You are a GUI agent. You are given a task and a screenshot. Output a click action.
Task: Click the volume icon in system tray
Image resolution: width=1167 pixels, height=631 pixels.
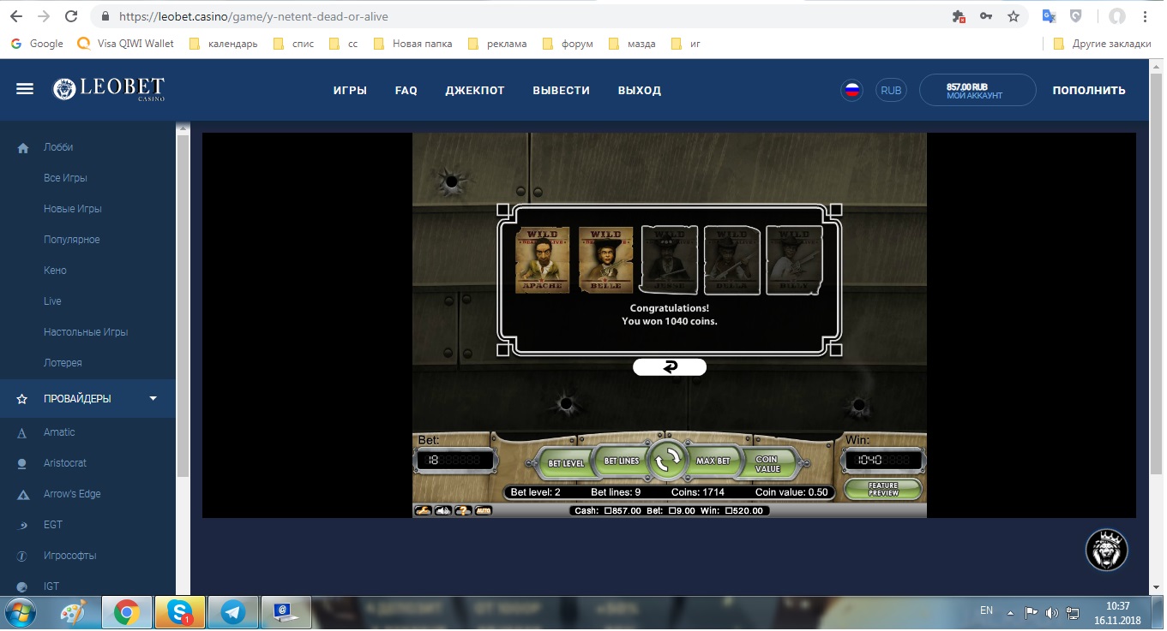point(1051,612)
